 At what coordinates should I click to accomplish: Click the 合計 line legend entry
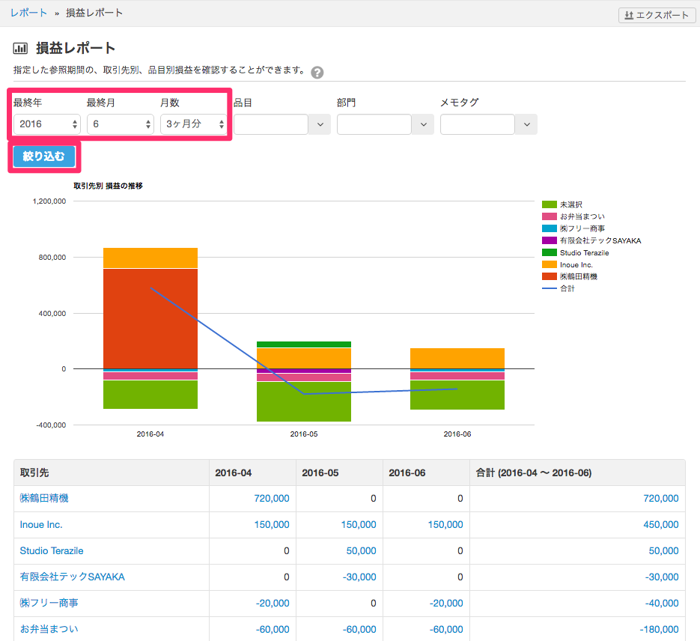[558, 288]
